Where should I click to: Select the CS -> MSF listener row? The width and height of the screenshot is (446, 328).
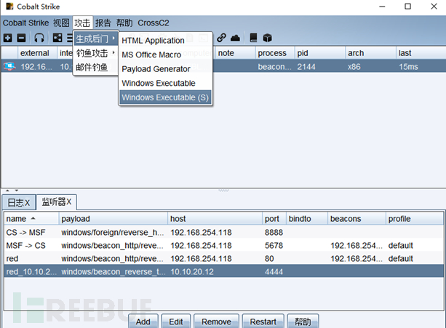(x=224, y=233)
